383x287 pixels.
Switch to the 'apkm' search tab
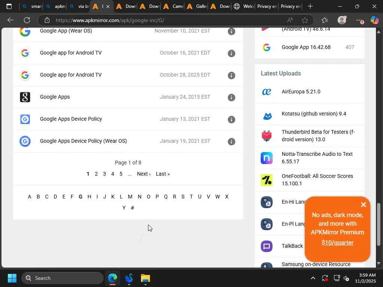pyautogui.click(x=55, y=6)
